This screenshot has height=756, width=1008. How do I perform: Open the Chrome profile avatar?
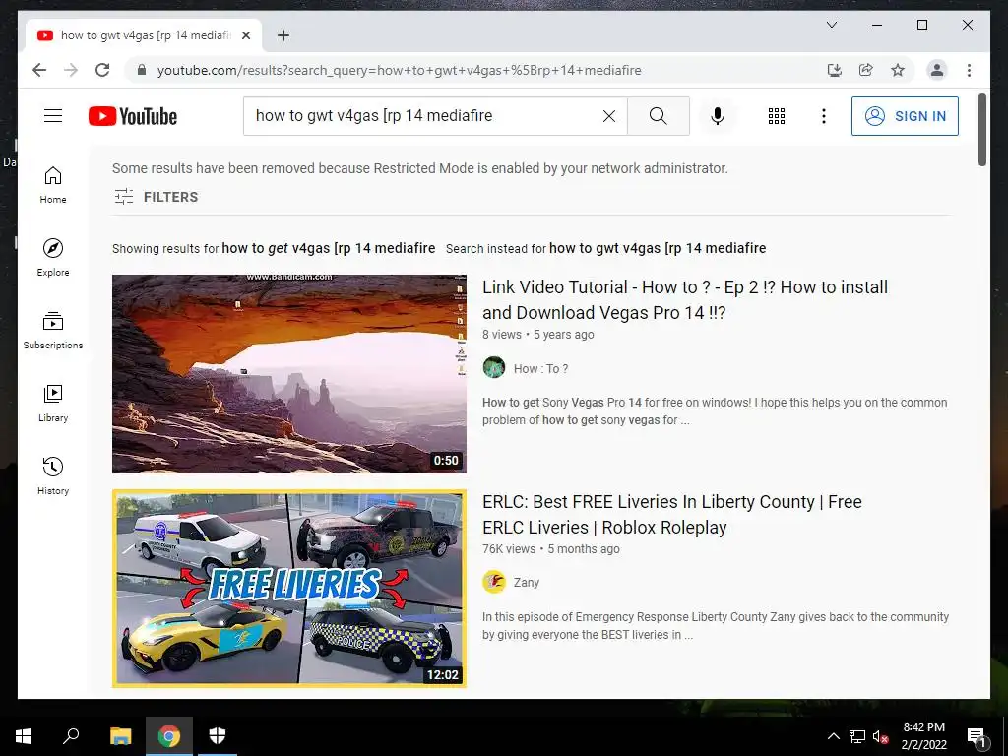[937, 70]
